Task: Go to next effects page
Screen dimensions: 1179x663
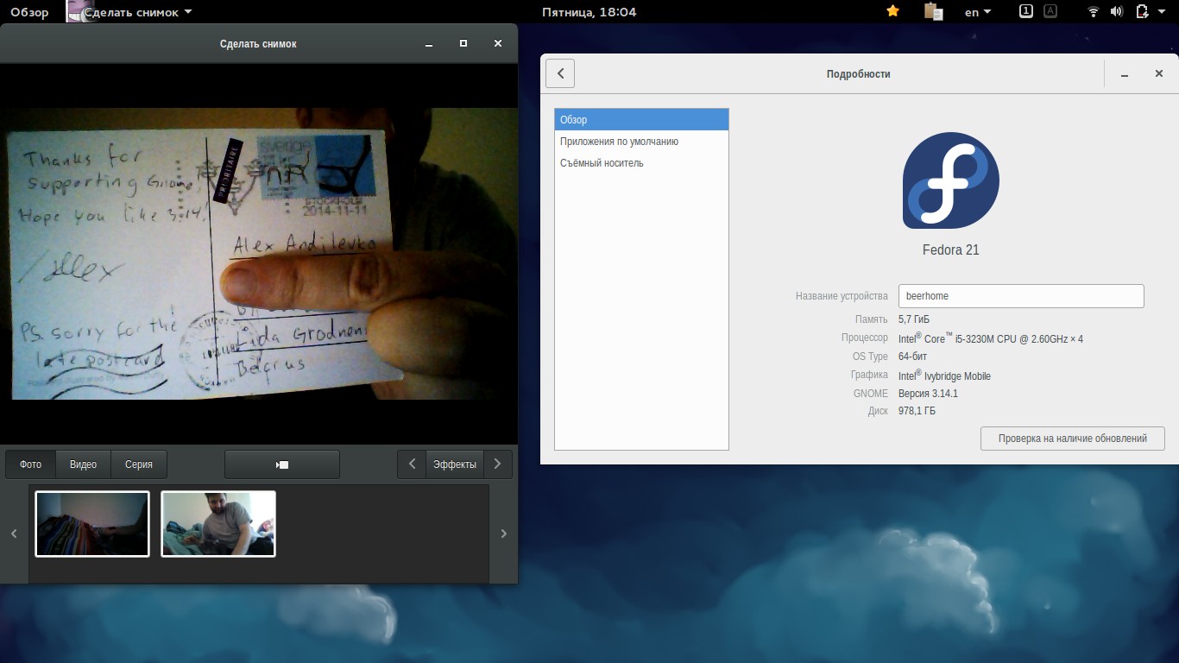Action: point(498,464)
